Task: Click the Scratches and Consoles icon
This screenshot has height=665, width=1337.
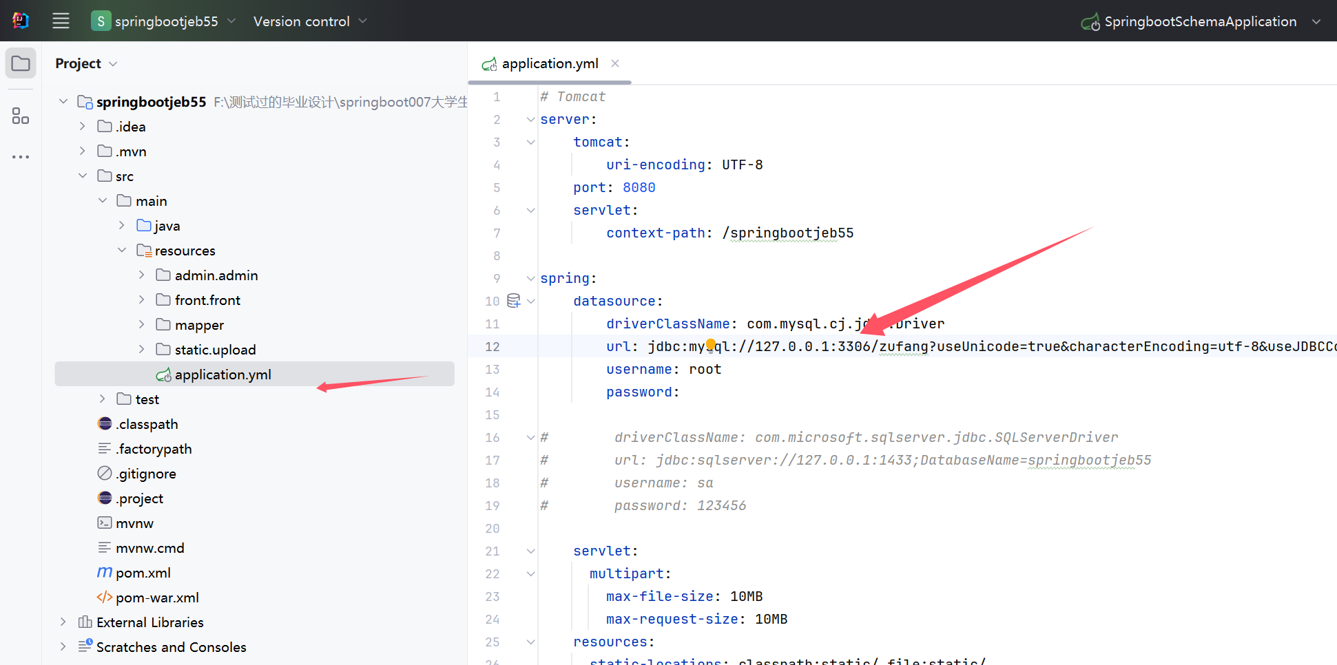Action: pos(85,646)
